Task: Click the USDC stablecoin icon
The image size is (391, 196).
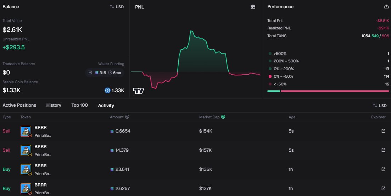Action: click(x=107, y=90)
